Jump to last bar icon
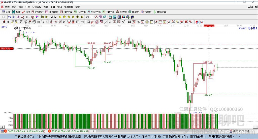Image resolution: width=258 pixels, height=139 pixels. 47,17
